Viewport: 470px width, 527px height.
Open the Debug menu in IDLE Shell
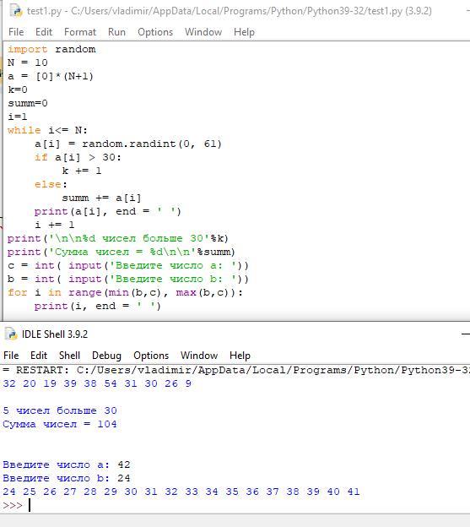pos(106,356)
